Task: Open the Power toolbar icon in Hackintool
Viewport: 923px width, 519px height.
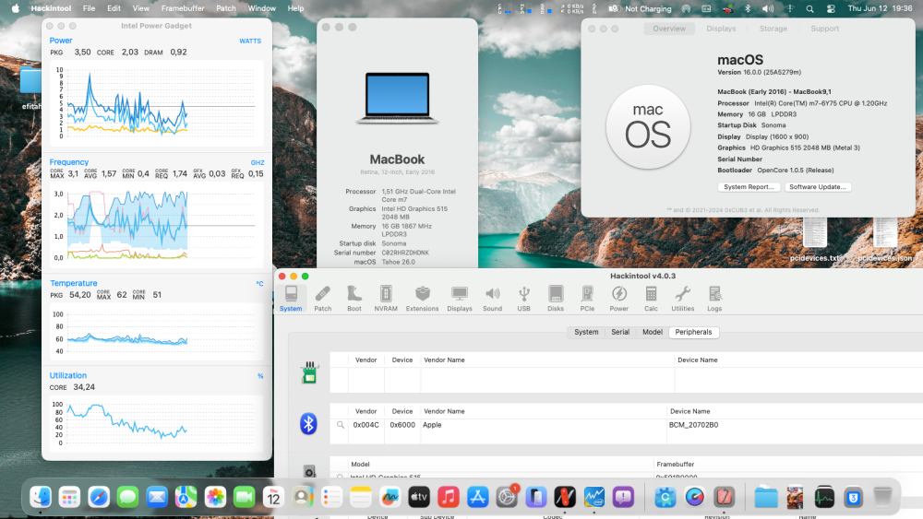Action: tap(619, 298)
